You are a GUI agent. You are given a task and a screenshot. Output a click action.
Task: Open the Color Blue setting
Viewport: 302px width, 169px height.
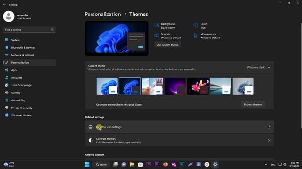200,26
